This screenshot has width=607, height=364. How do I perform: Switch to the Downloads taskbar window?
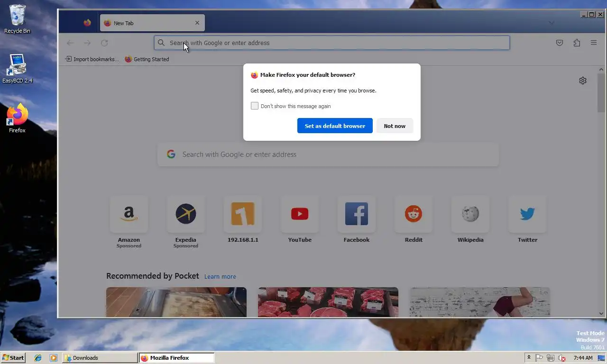pos(100,358)
